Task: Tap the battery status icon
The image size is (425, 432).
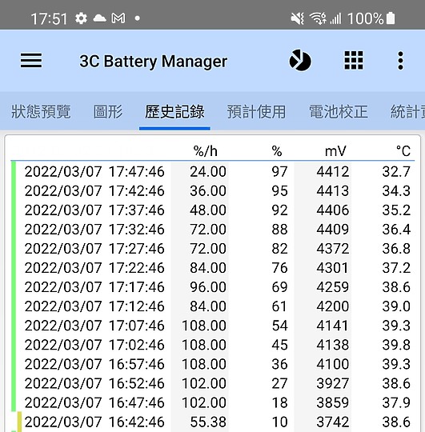Action: coord(391,18)
